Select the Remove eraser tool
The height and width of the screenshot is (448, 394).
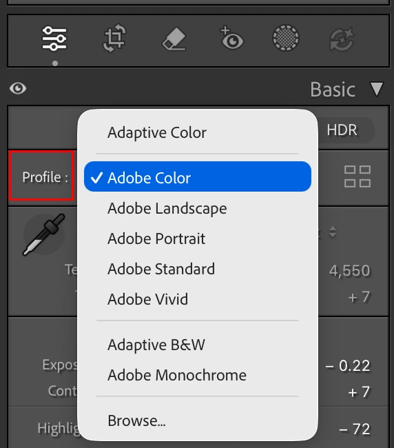pos(174,39)
